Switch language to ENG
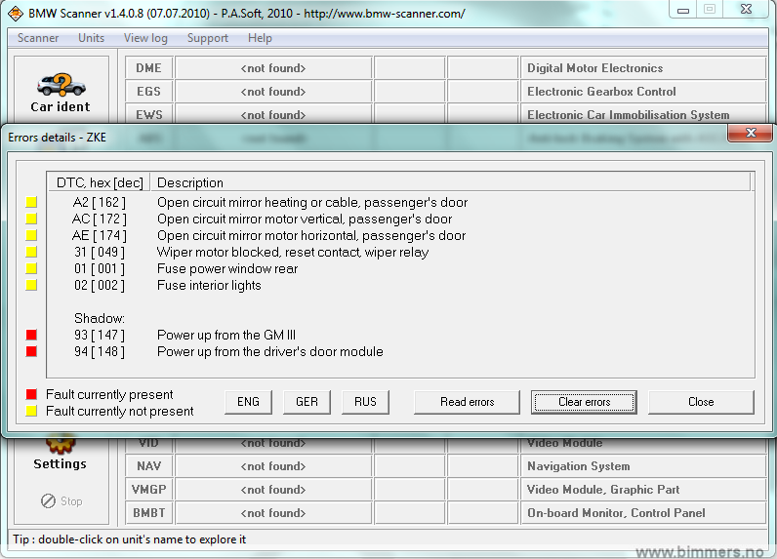 [248, 402]
